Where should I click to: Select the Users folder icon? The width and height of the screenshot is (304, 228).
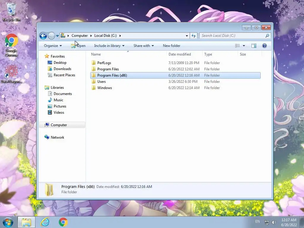coord(94,81)
